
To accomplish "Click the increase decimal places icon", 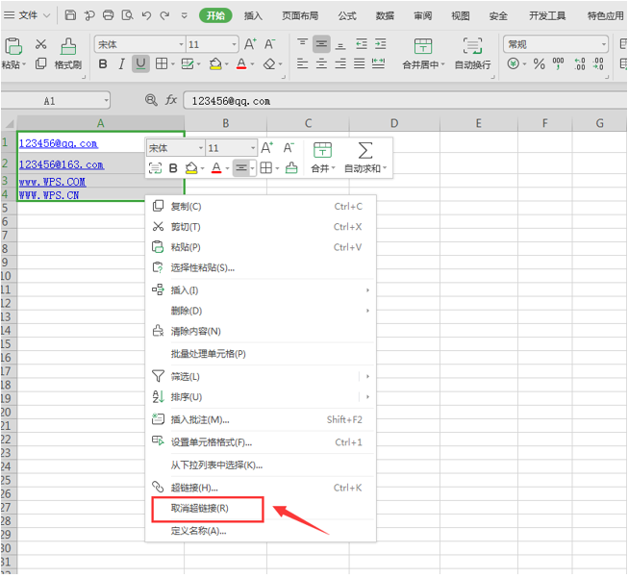I will coord(580,64).
